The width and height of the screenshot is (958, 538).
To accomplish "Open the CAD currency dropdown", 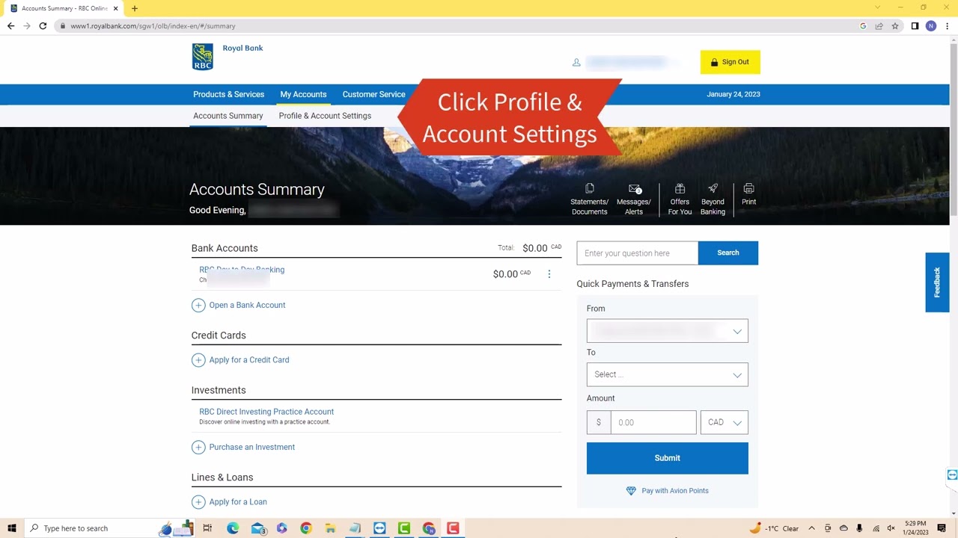I will pos(724,422).
